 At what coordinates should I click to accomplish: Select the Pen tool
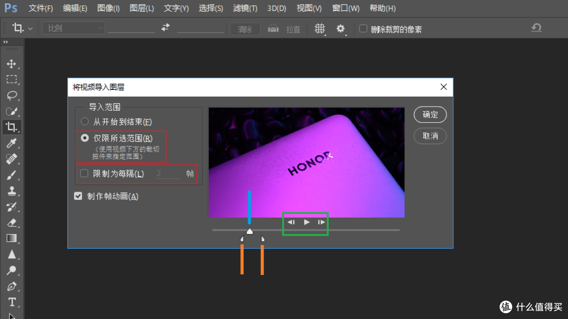12,286
